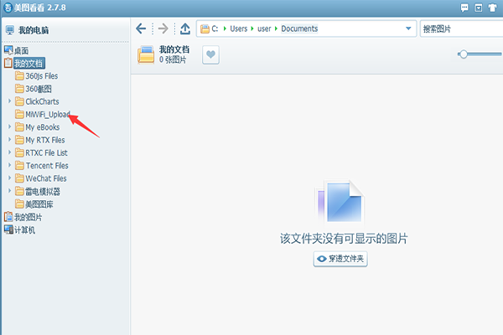Viewport: 503px width, 335px height.
Task: Expand the 雷电模拟器 tree node
Action: pos(9,191)
